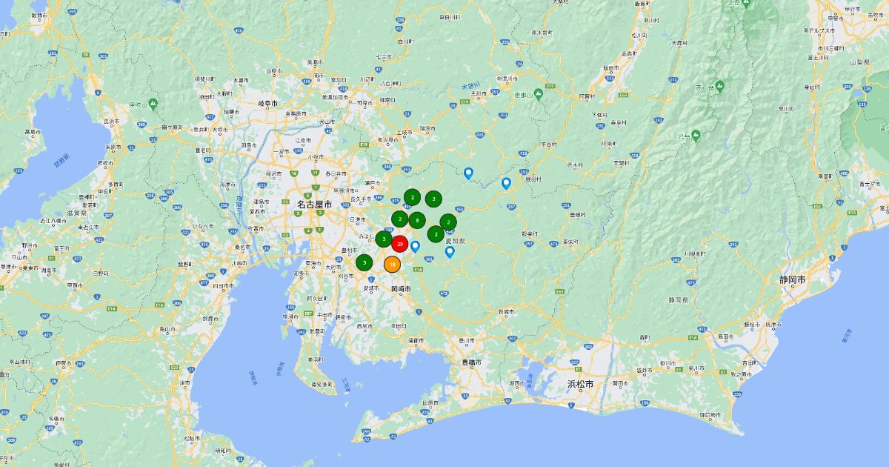Image resolution: width=889 pixels, height=467 pixels.
Task: Click the 名古屋市 city label
Action: click(314, 204)
